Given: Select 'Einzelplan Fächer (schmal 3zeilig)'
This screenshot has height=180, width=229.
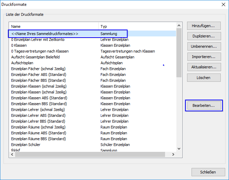Looking at the screenshot, I should tap(38, 69).
